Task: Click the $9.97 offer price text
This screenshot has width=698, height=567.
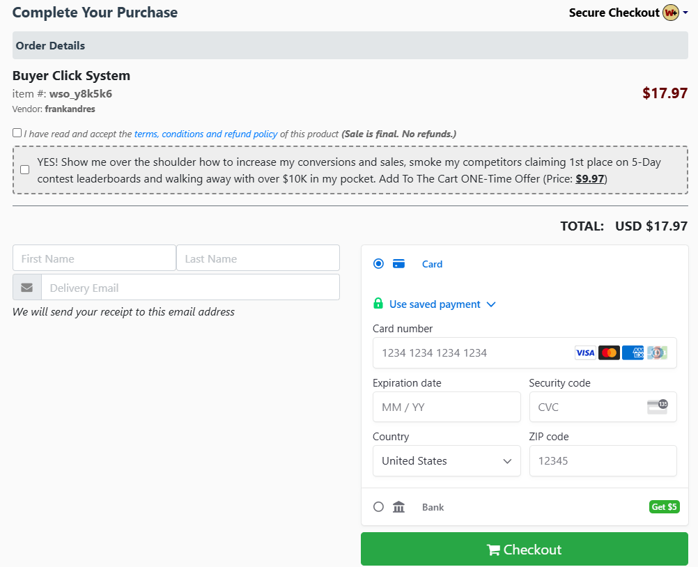Action: (x=590, y=179)
